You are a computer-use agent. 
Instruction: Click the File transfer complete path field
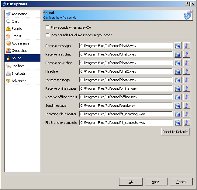click(x=126, y=123)
